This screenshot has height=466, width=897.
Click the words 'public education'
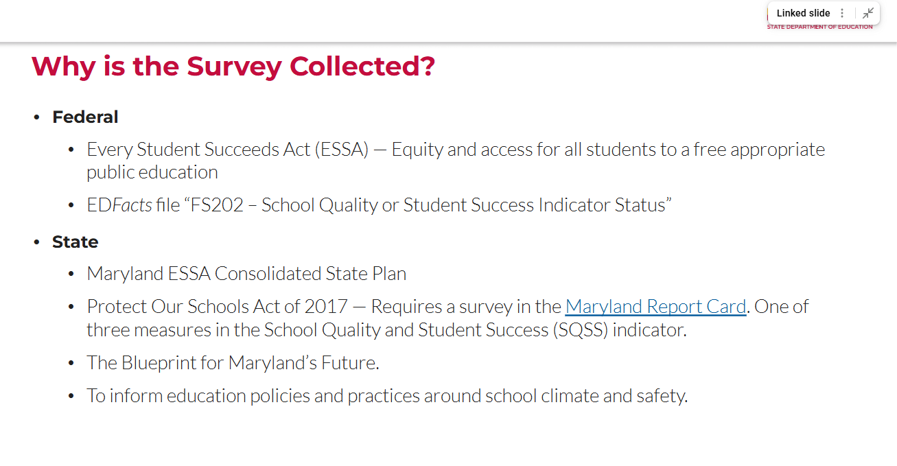coord(152,172)
